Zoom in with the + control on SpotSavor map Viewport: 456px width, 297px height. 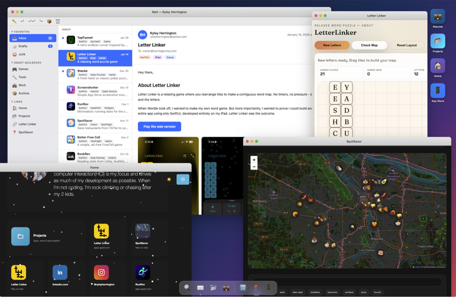pyautogui.click(x=253, y=160)
